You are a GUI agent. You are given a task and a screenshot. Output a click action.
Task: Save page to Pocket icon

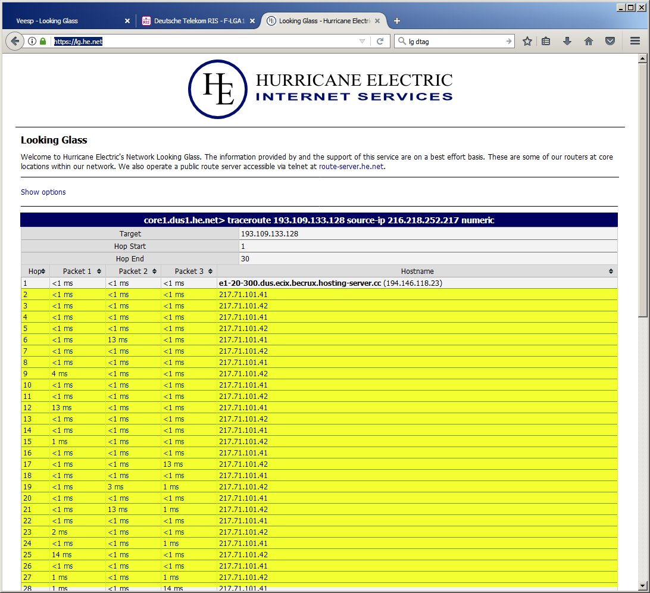point(610,41)
